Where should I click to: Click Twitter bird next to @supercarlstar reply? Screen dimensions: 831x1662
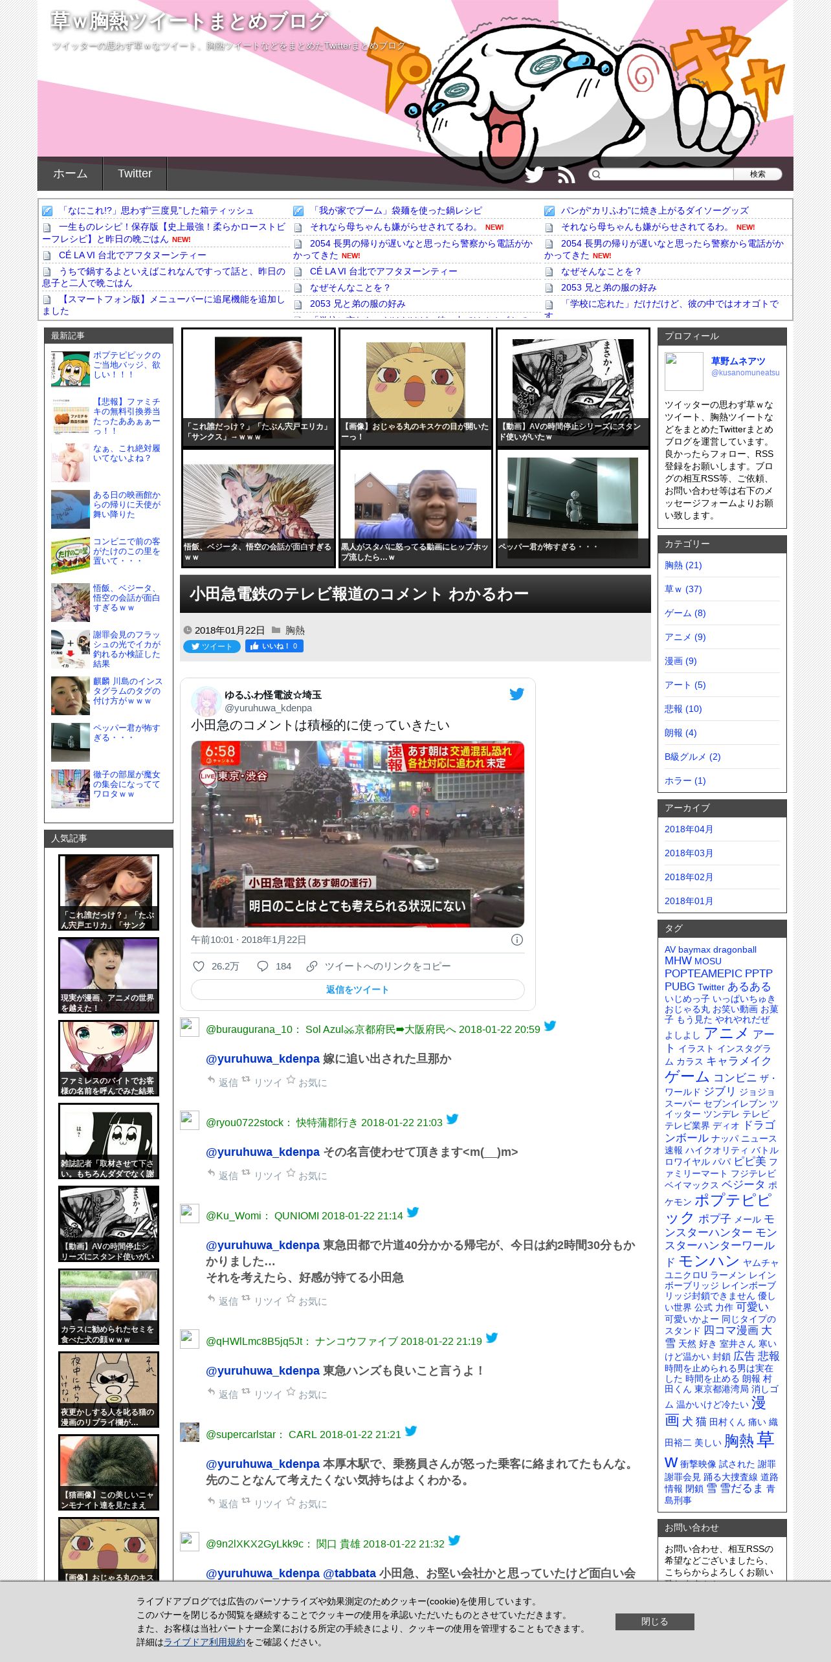tap(411, 1430)
